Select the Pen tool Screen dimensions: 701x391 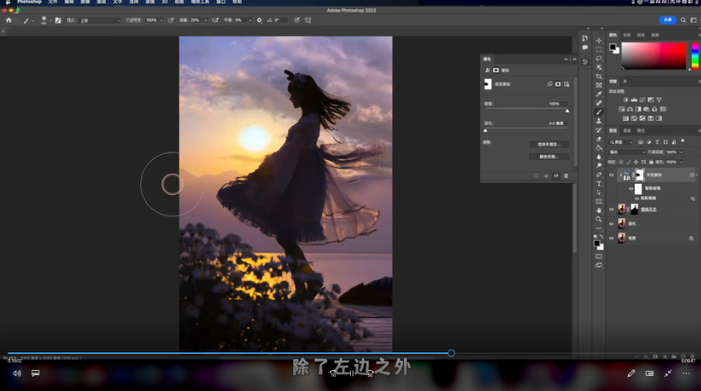coord(599,175)
